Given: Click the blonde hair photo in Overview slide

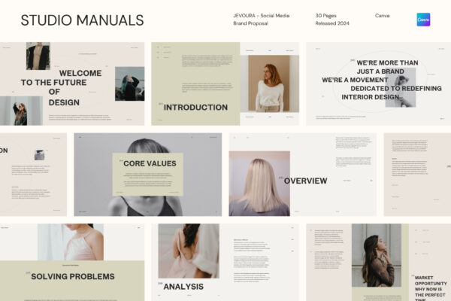Looking at the screenshot, I should [259, 184].
